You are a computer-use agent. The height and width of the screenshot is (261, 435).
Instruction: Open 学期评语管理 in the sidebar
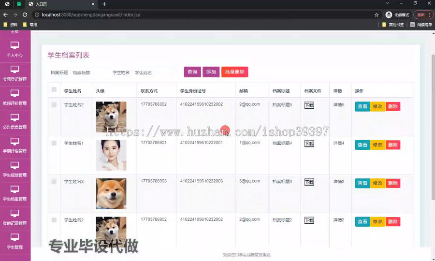point(15,146)
